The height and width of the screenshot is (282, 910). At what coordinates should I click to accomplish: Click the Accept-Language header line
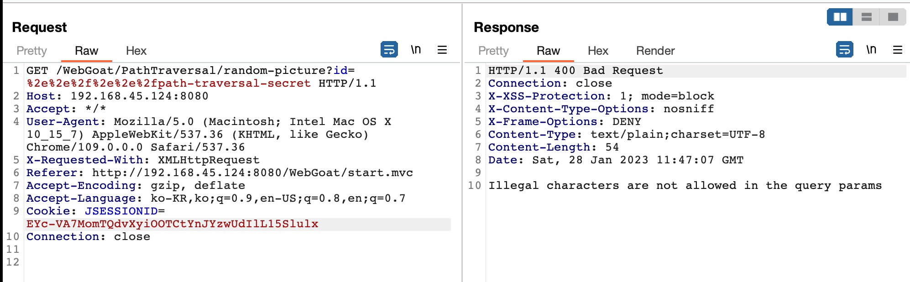[x=216, y=198]
